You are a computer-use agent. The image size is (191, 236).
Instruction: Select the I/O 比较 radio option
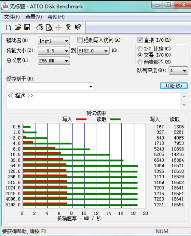click(140, 48)
